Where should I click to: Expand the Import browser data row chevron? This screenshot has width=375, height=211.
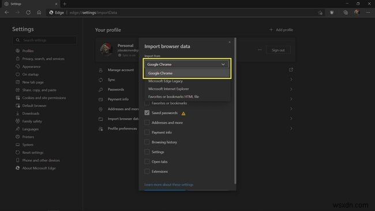291,119
